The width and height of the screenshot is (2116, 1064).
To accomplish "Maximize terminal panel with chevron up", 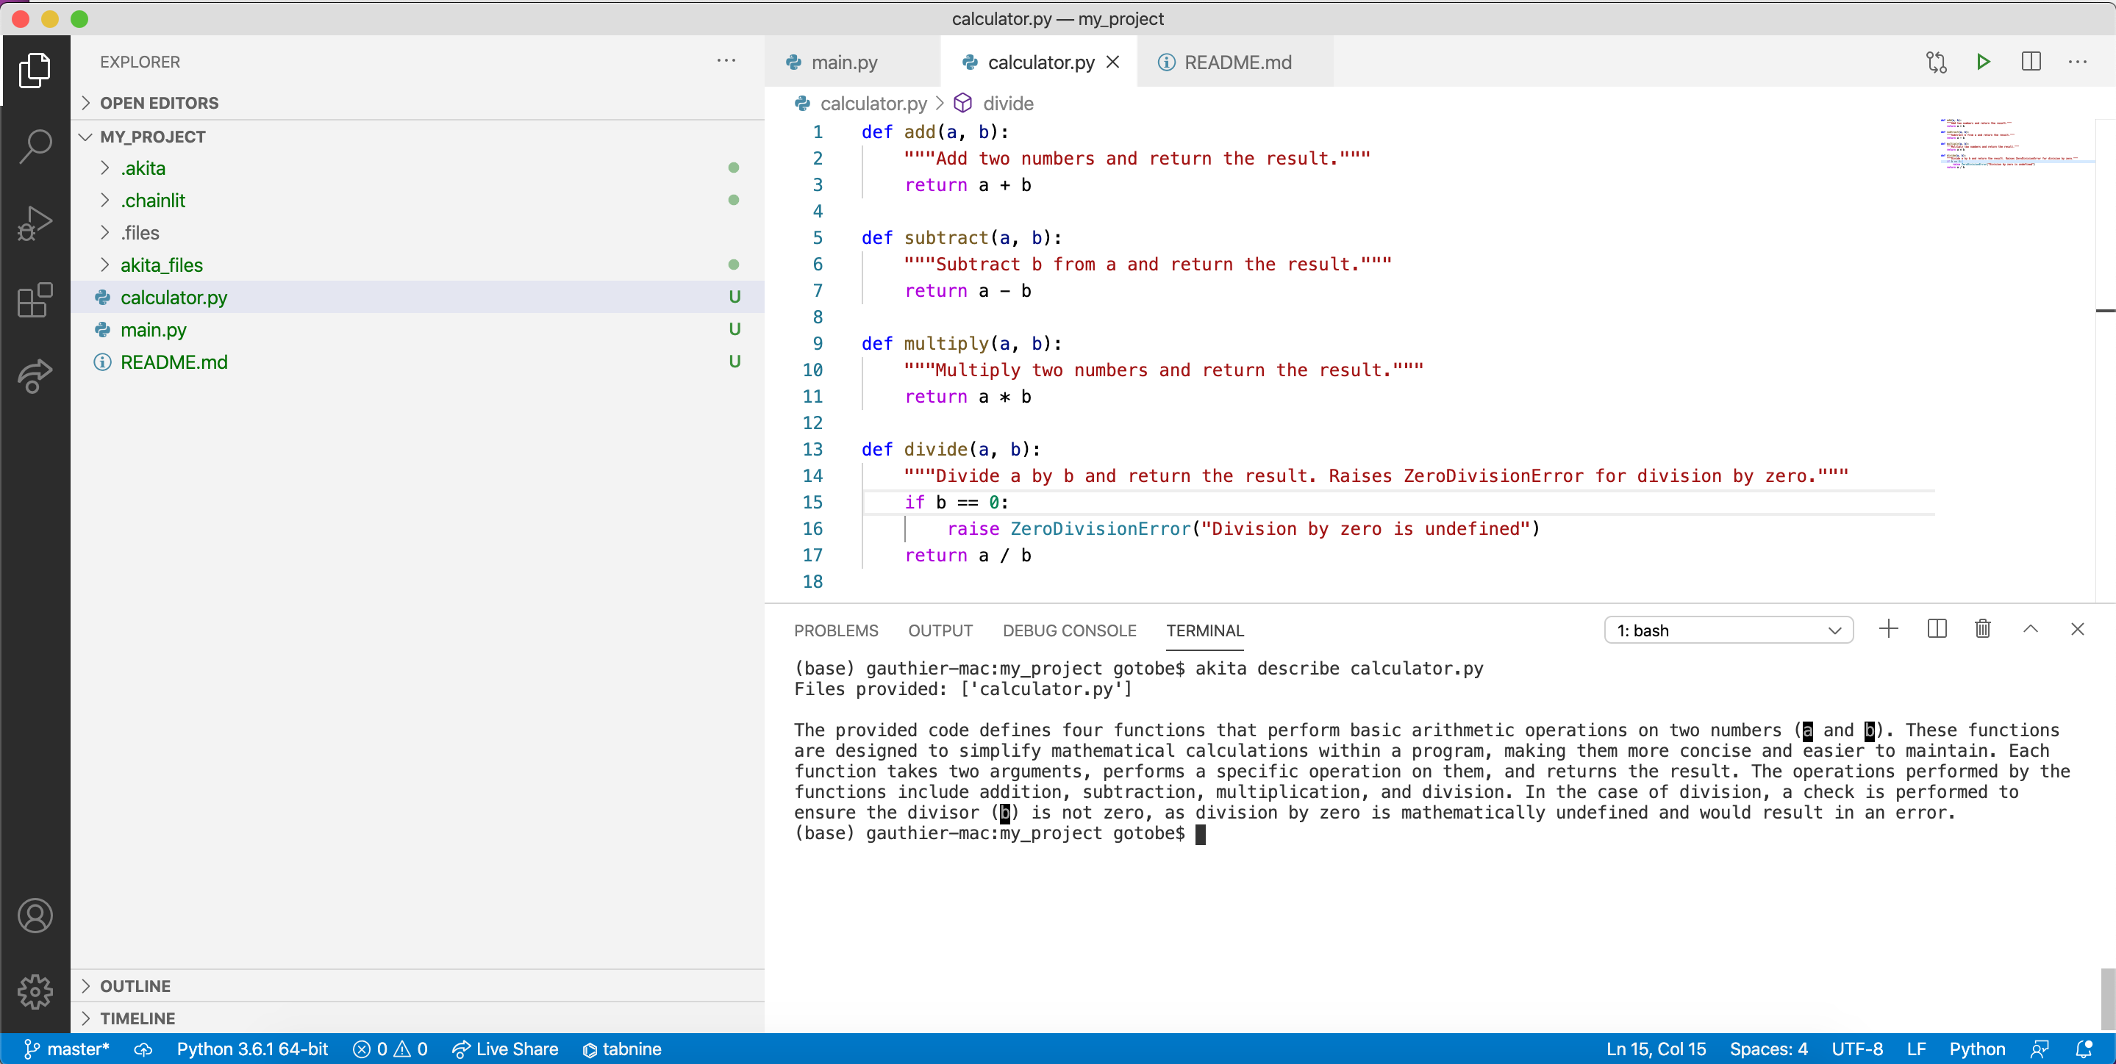I will coord(2030,629).
